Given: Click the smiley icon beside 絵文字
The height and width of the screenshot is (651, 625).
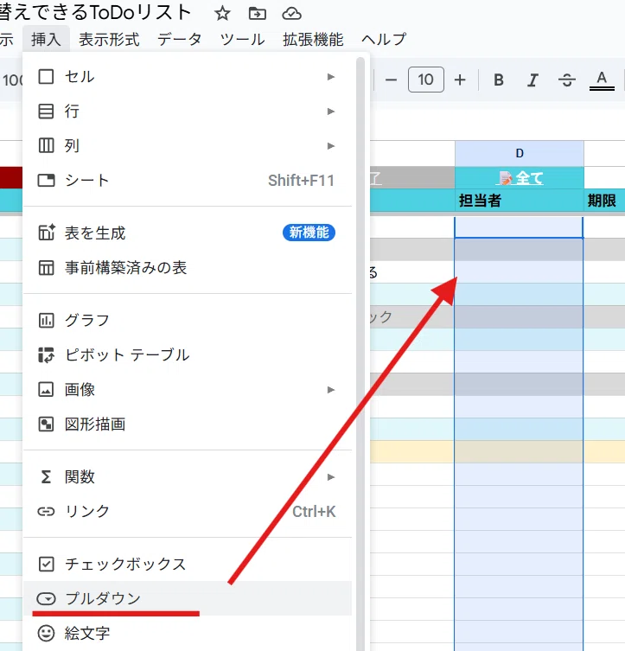Looking at the screenshot, I should click(46, 633).
